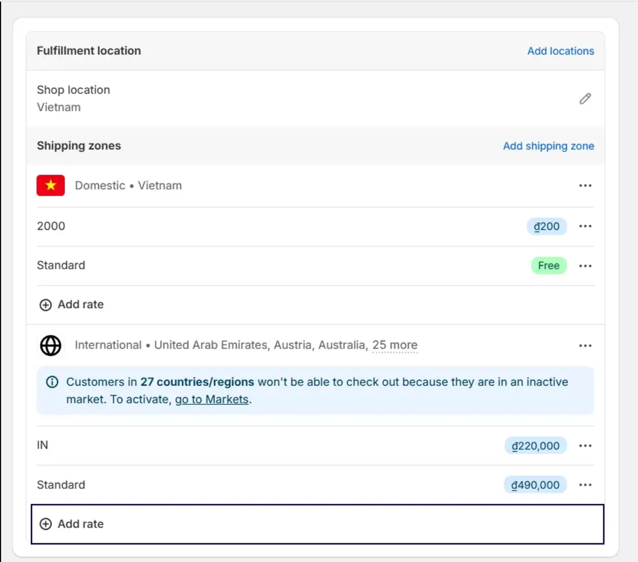Image resolution: width=638 pixels, height=562 pixels.
Task: Click the Shop location heading text
Action: [x=73, y=90]
